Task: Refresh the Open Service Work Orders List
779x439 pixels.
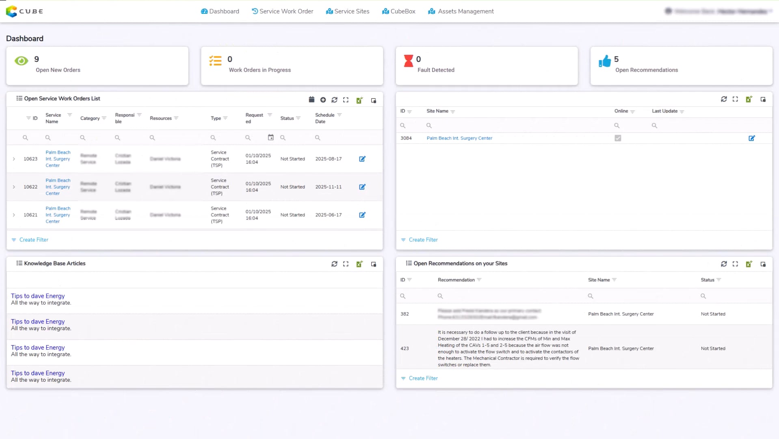Action: point(334,100)
